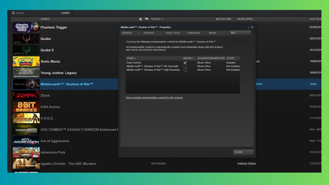The height and width of the screenshot is (185, 329).
Task: Click Quake II game title
Action: point(47,50)
